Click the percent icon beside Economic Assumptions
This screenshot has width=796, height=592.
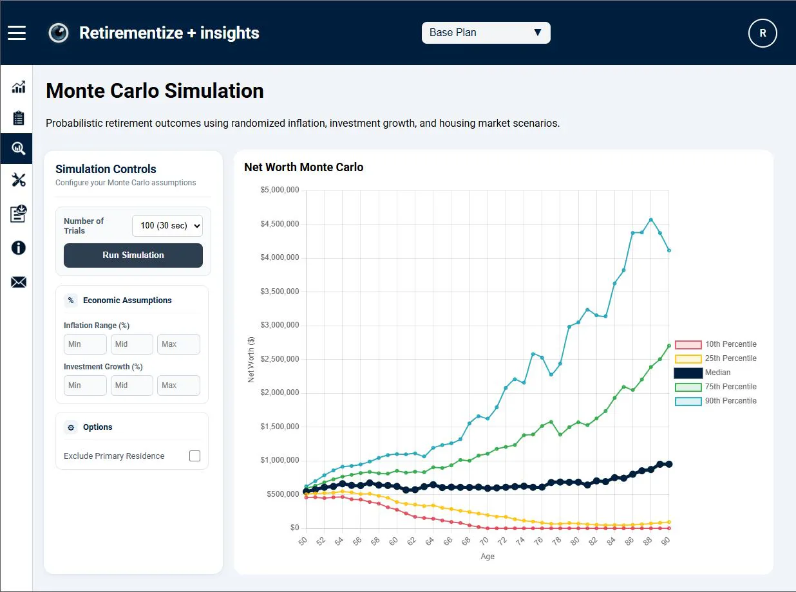(71, 301)
